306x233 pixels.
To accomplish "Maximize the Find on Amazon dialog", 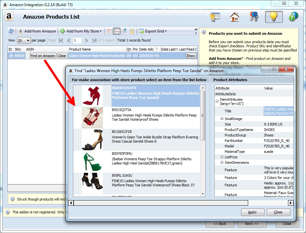I will tap(274, 69).
